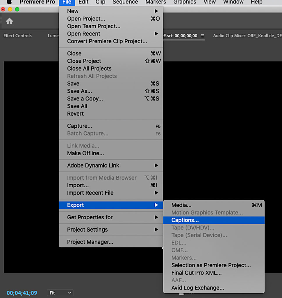
Task: Select Captions... in Export submenu
Action: tap(214, 220)
